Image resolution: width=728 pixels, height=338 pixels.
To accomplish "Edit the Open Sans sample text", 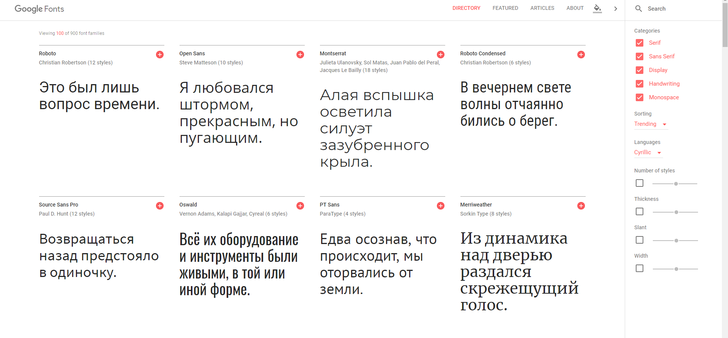I will click(x=239, y=113).
